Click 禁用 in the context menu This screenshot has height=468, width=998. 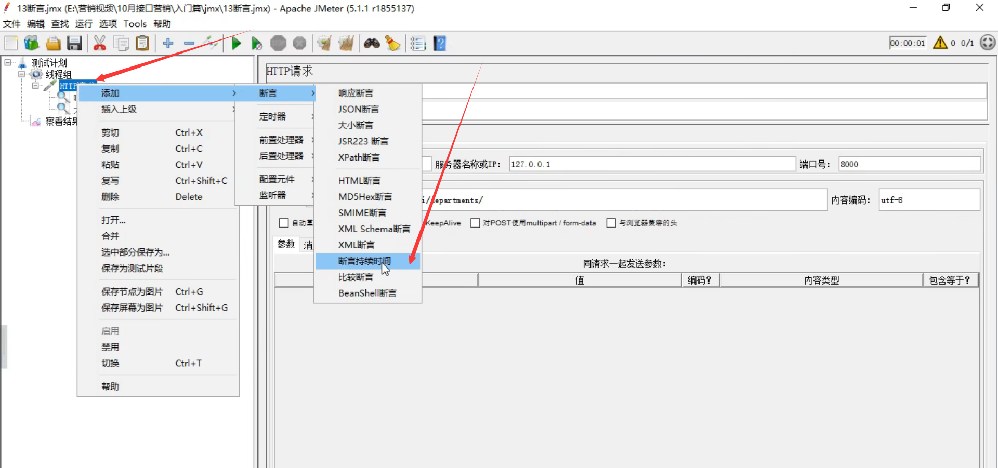click(x=158, y=347)
